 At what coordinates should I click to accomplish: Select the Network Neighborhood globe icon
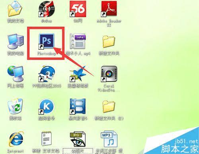pyautogui.click(x=16, y=74)
